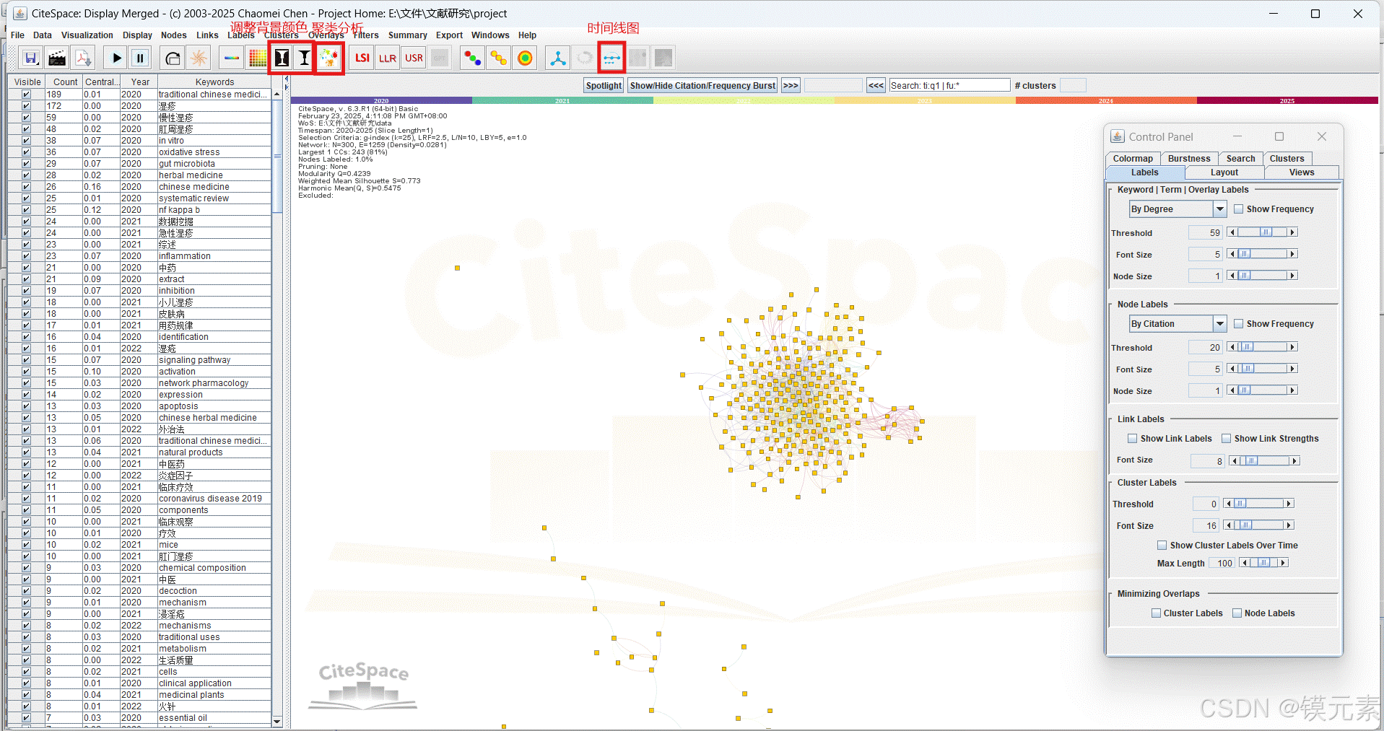Click the Spotlight button

click(x=604, y=86)
